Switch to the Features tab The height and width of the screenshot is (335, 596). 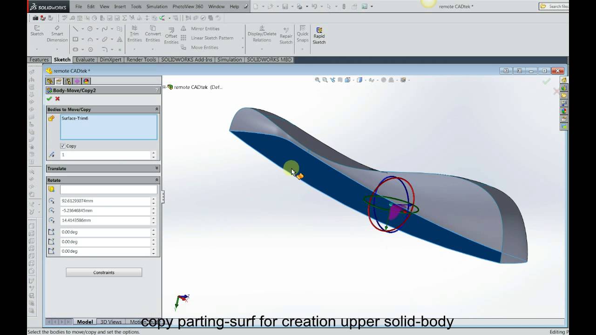[39, 60]
